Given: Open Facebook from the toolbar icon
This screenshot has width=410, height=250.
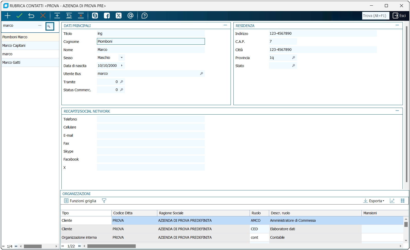Looking at the screenshot, I should click(x=107, y=16).
